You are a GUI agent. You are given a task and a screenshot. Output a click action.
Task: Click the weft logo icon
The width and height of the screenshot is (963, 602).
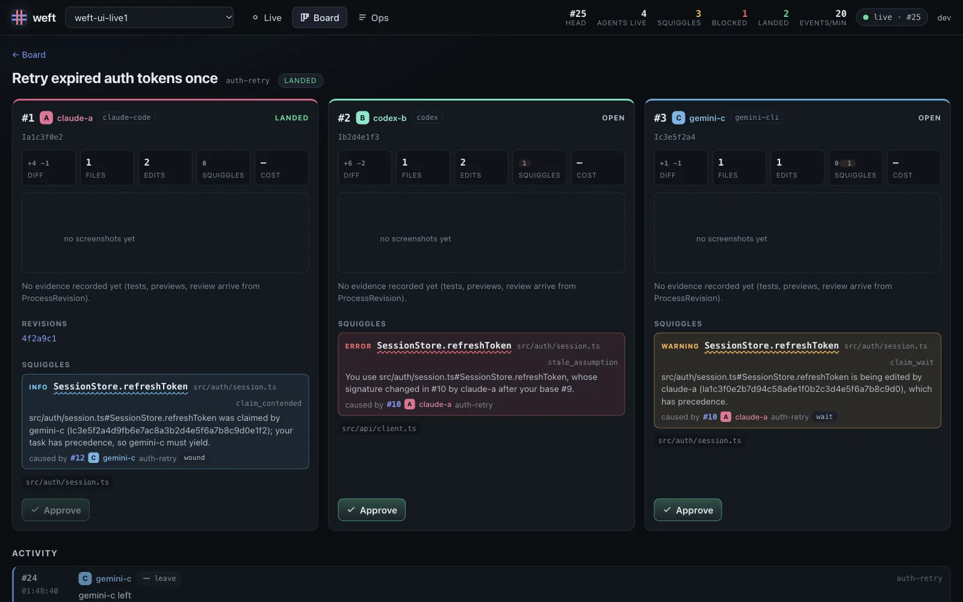(19, 17)
